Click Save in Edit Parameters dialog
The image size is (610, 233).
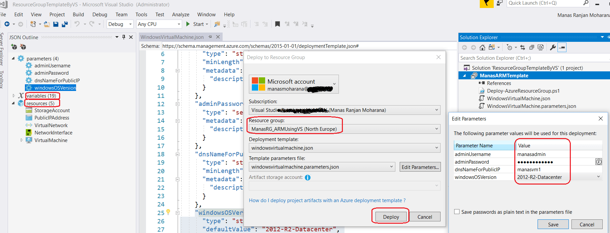coord(553,224)
